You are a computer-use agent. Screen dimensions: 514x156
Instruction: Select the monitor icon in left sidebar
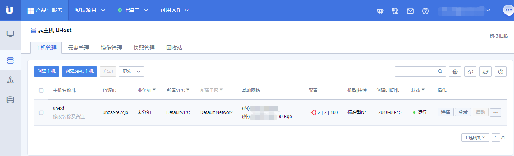10,34
